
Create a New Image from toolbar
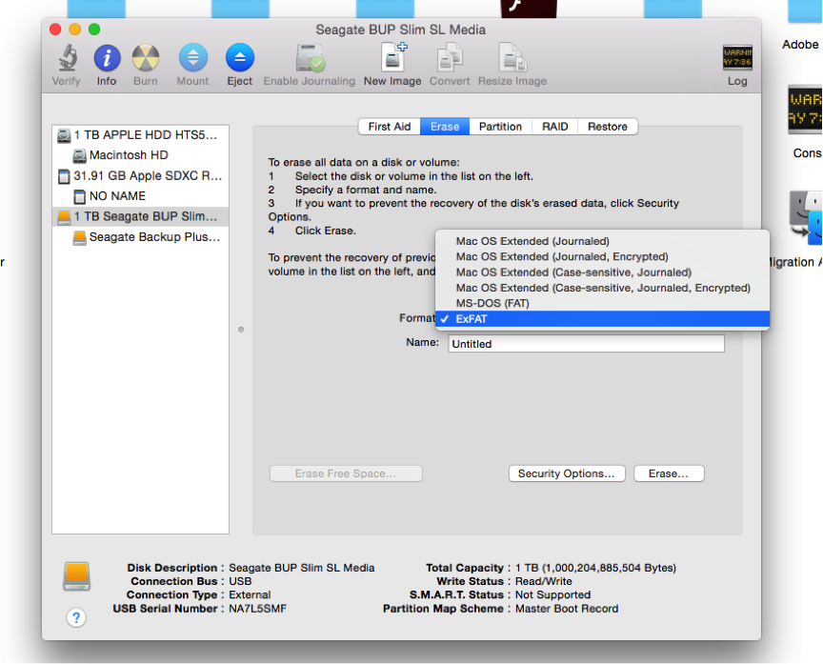tap(393, 57)
